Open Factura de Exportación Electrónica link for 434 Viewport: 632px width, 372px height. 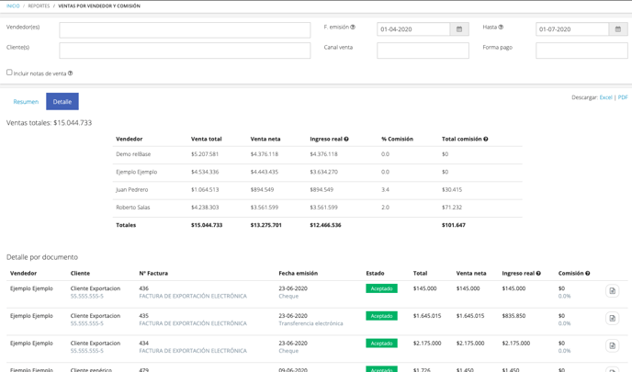(x=193, y=351)
